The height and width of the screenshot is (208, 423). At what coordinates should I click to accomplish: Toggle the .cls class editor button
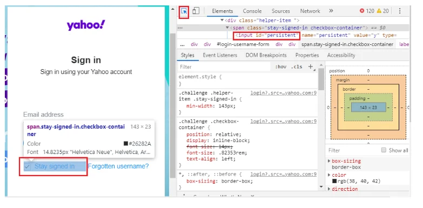coord(297,66)
